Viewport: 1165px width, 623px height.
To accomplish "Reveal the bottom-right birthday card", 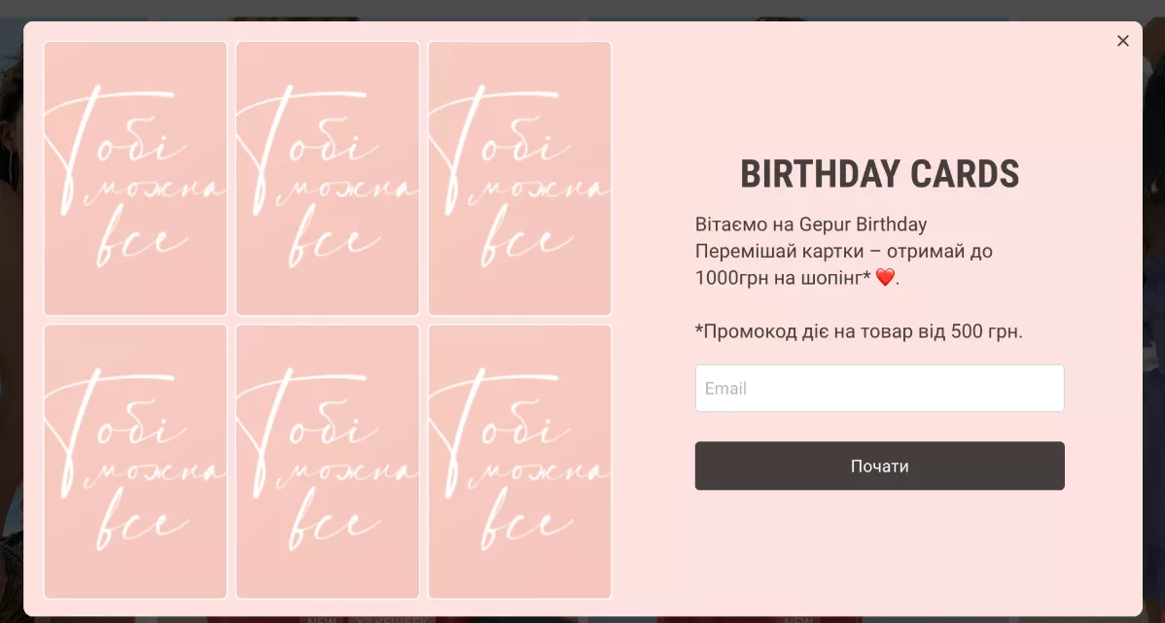I will coord(520,461).
